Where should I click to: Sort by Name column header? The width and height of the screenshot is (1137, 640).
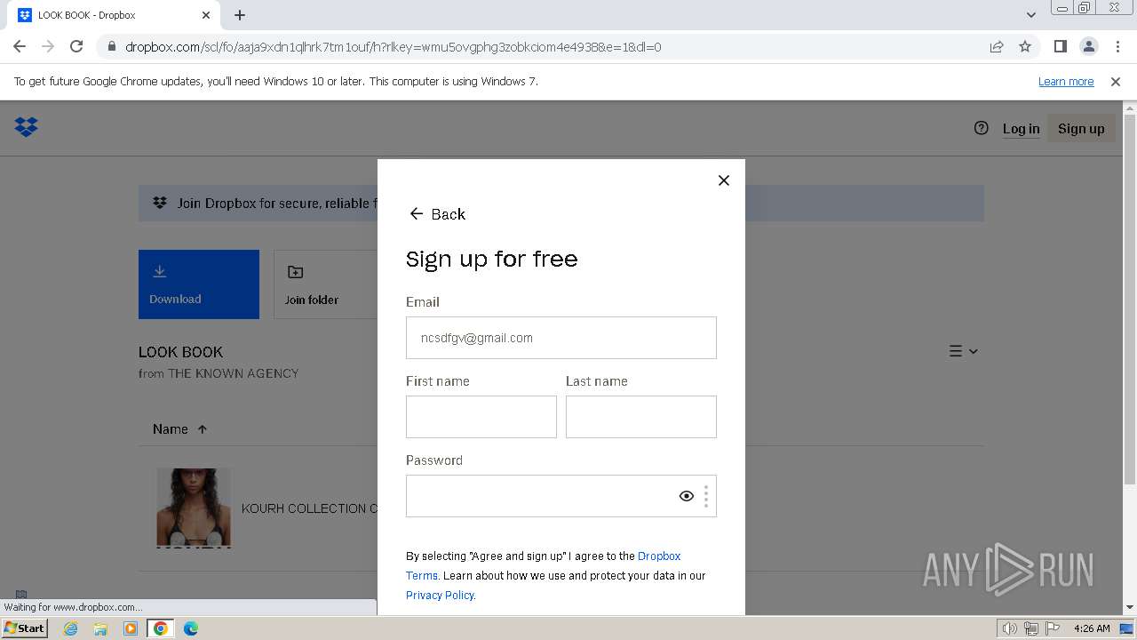point(179,429)
